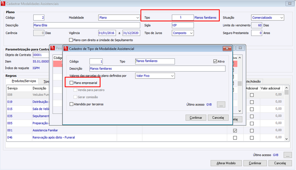296x170 pixels.
Task: Click the Vigência end date 31/12/2020
Action: (x=131, y=33)
